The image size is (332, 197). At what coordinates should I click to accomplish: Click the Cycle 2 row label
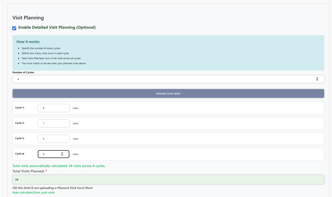(x=20, y=123)
